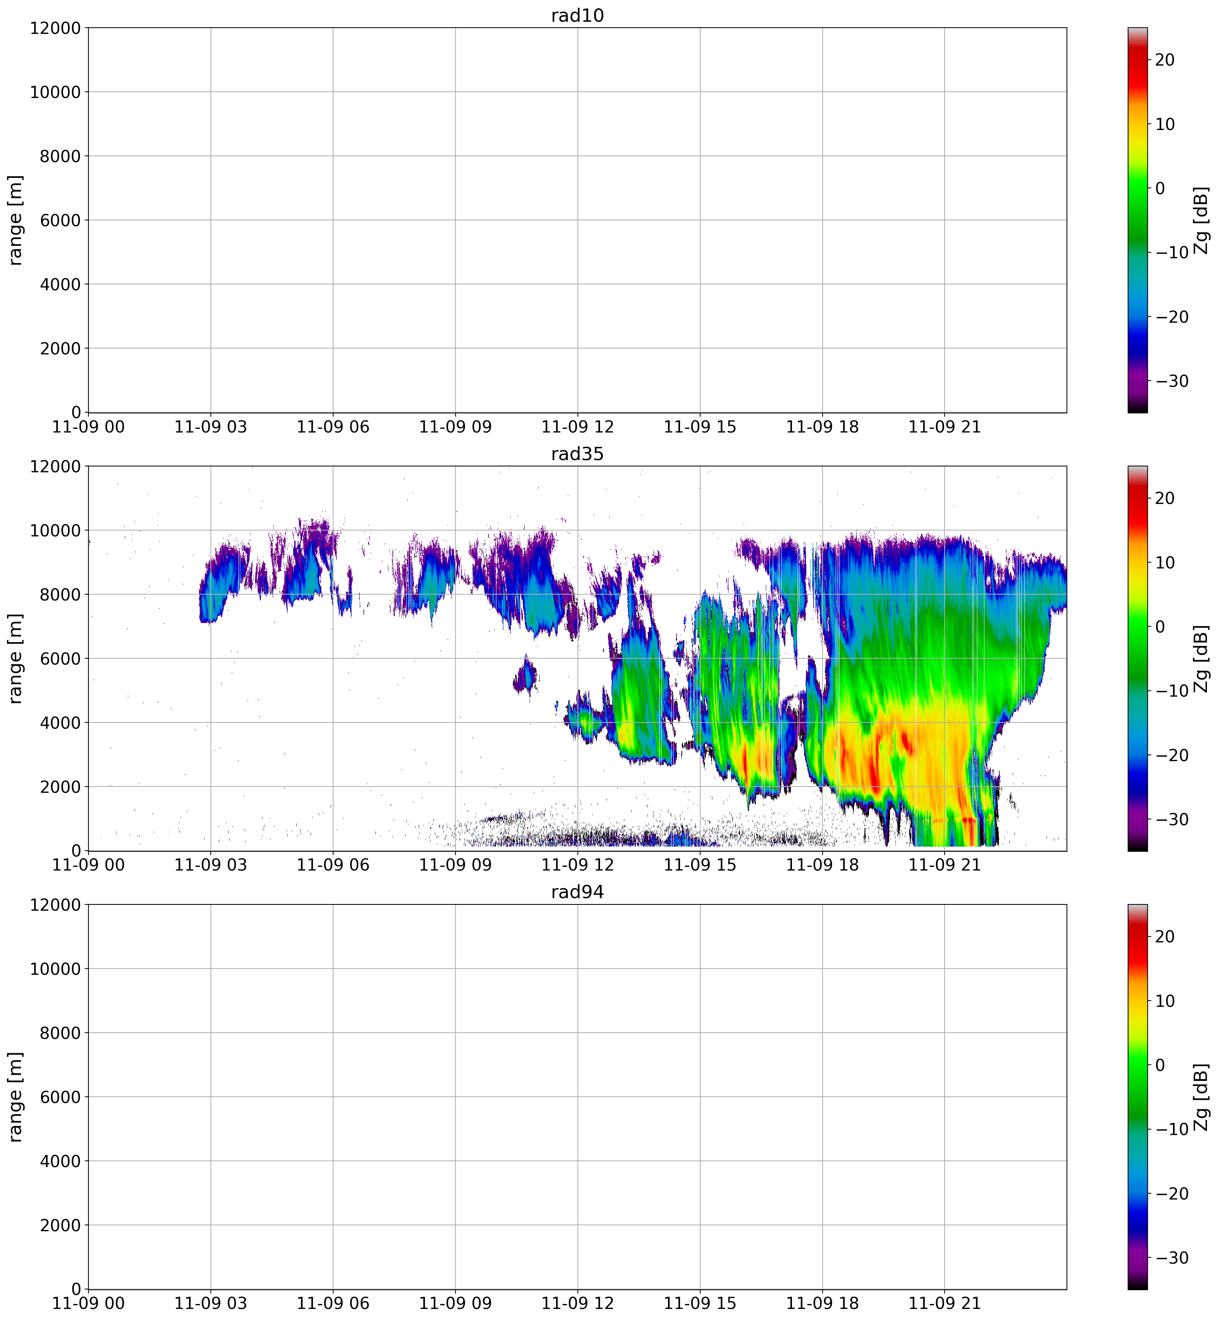Click the rad94 'range [m]' axis label

point(16,1097)
